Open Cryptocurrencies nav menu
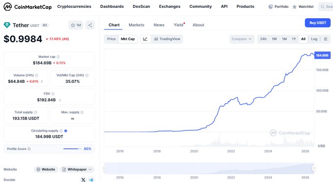This screenshot has width=333, height=182. pos(74,6)
